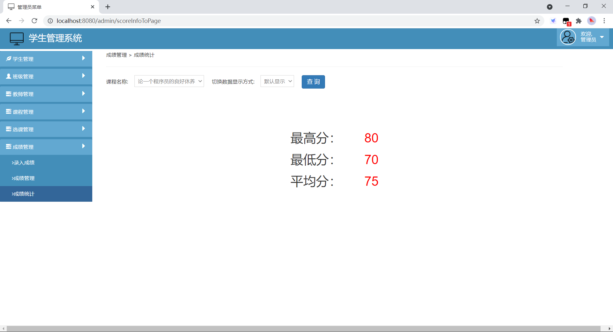Click the 成绩管理 icon in sidebar
This screenshot has width=613, height=332.
pyautogui.click(x=8, y=147)
